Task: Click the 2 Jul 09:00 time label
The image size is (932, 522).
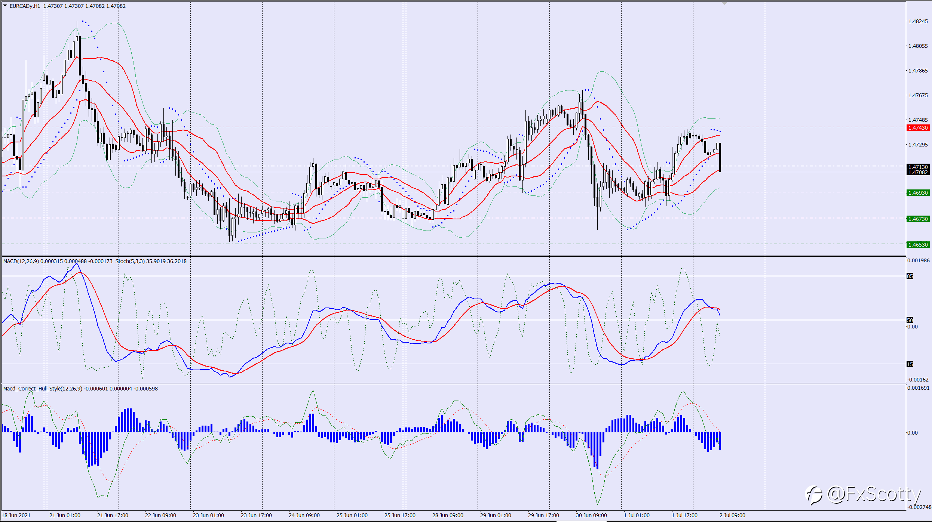Action: click(732, 515)
